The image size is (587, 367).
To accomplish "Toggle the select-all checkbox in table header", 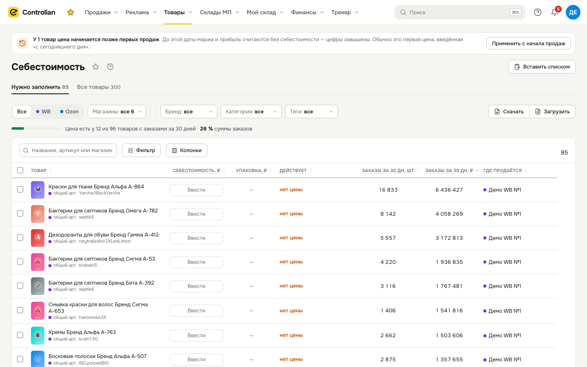I will point(20,170).
